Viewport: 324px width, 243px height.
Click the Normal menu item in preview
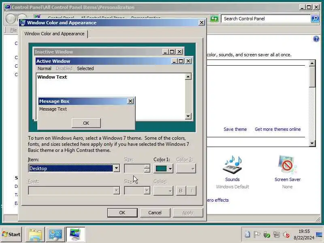pyautogui.click(x=44, y=68)
